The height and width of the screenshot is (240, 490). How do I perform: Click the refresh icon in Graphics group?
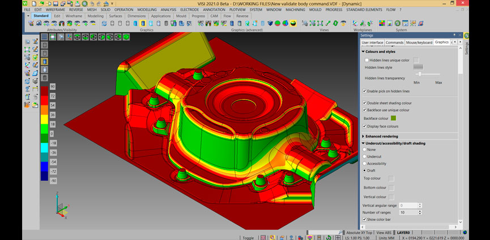tap(104, 23)
